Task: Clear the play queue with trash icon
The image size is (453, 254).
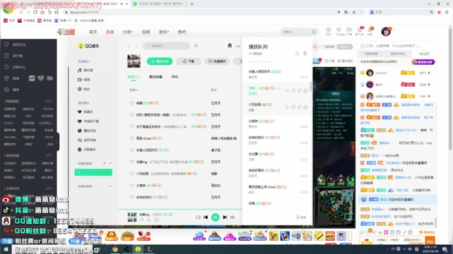Action: [305, 53]
